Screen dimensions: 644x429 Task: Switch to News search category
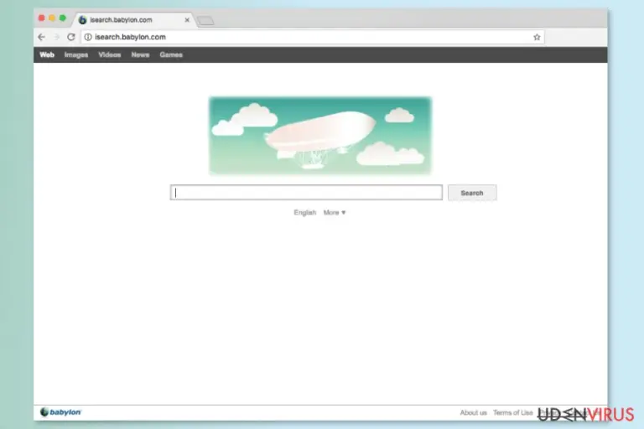pyautogui.click(x=140, y=54)
